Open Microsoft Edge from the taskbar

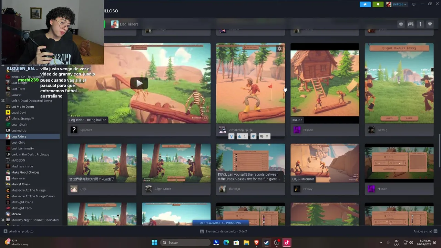point(226,242)
